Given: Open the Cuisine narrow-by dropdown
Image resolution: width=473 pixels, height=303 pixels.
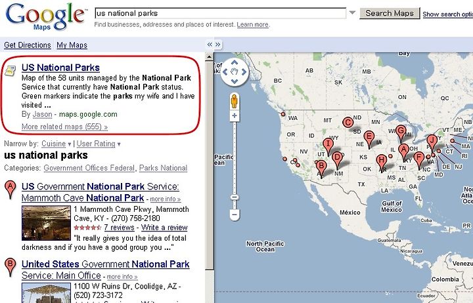Looking at the screenshot, I should click(56, 144).
